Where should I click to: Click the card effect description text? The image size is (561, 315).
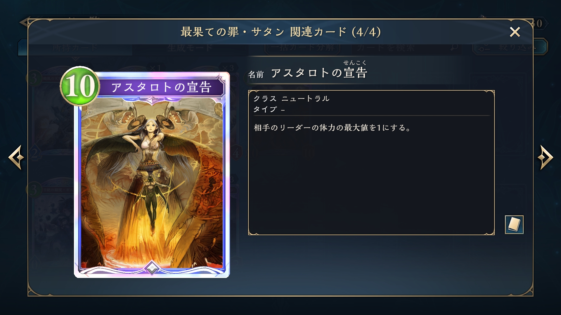[333, 128]
